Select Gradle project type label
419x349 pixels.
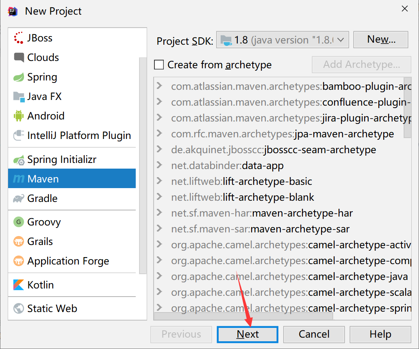click(42, 199)
